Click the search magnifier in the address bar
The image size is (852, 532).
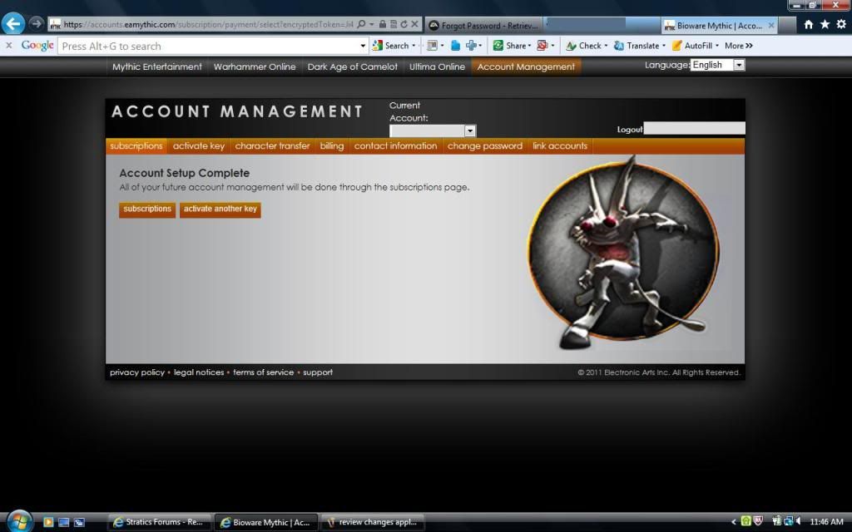click(x=361, y=24)
